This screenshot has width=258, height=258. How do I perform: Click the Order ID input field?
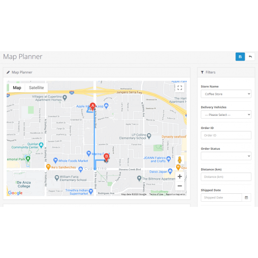pos(226,135)
